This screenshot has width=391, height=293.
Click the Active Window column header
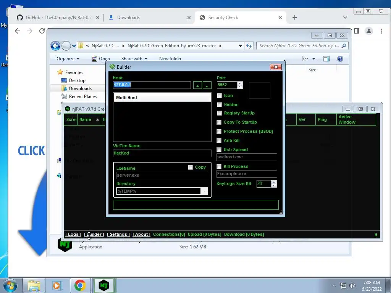tap(356, 119)
